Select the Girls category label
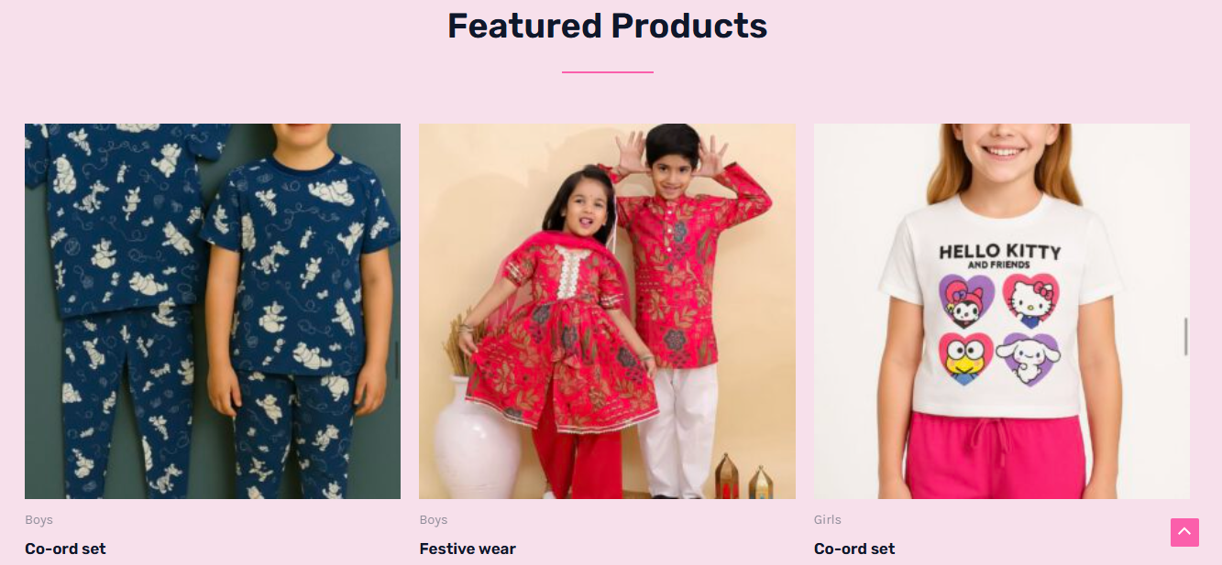 [x=828, y=520]
